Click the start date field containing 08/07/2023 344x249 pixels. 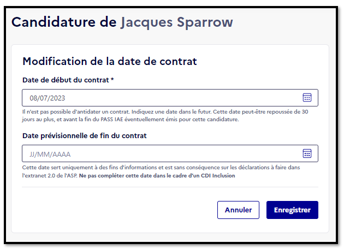click(x=170, y=98)
